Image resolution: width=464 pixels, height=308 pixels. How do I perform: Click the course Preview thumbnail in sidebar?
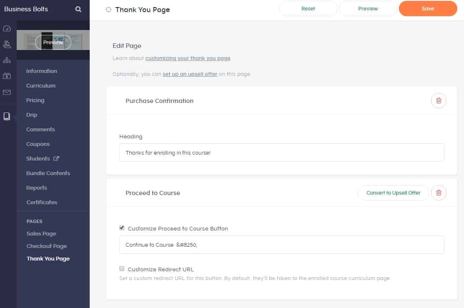tap(53, 42)
